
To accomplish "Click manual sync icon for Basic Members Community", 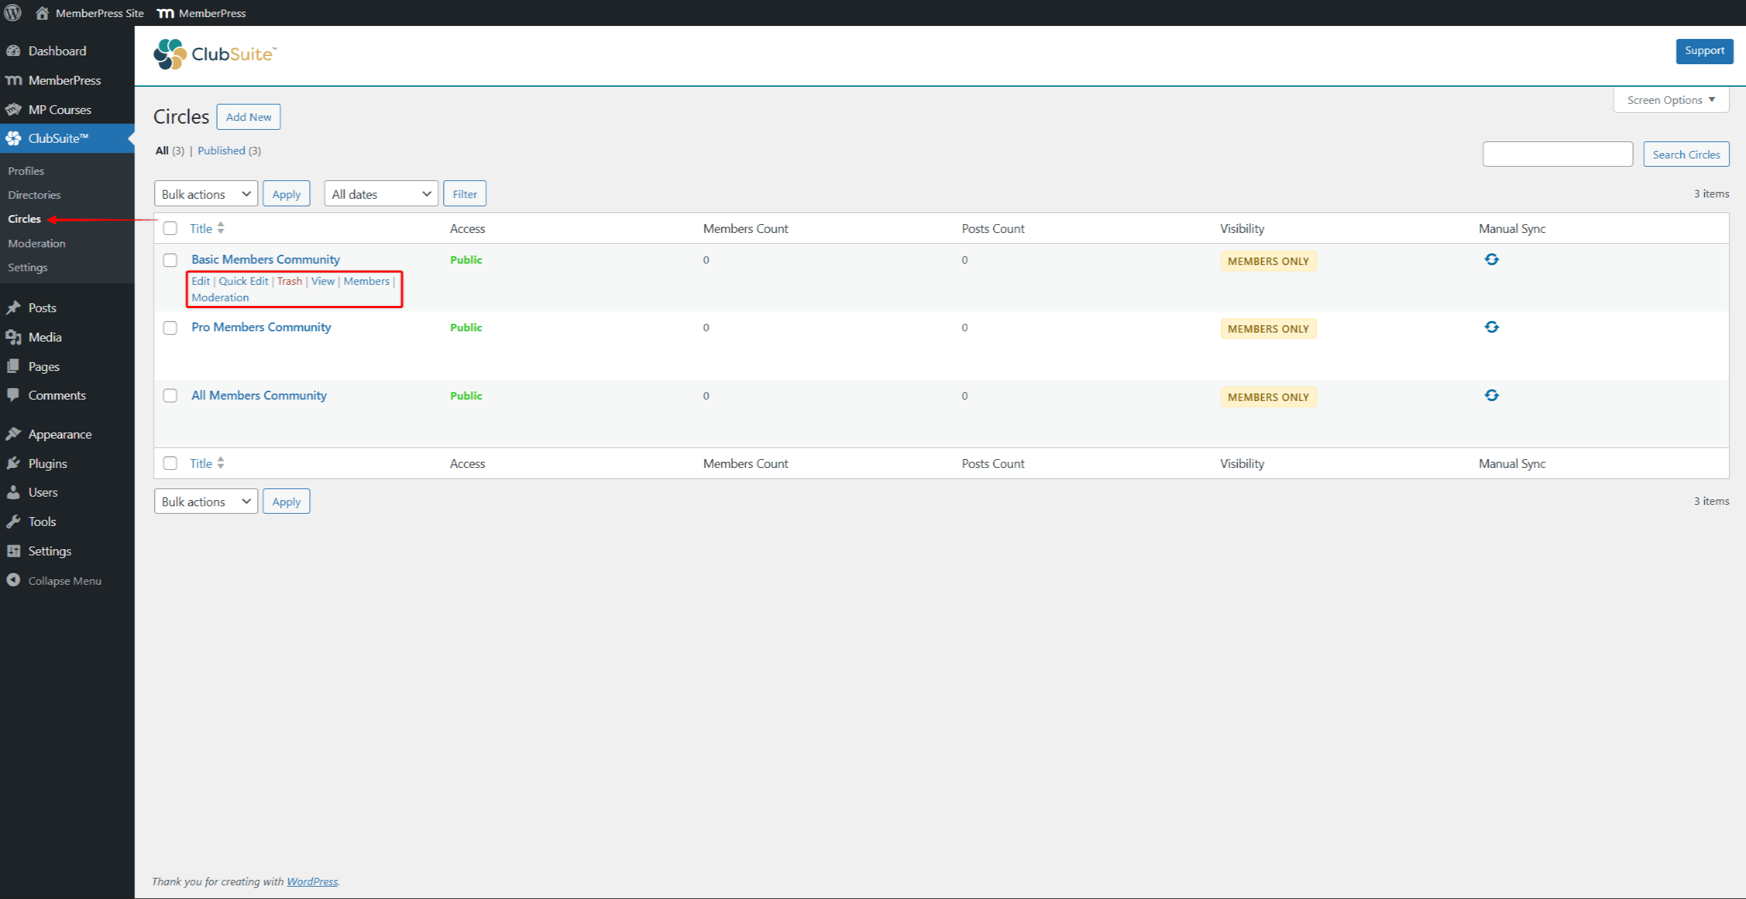I will click(1491, 260).
